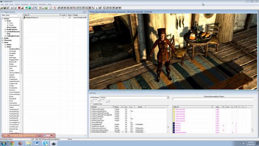Click the lightbulb toolbar icon

click(40, 8)
